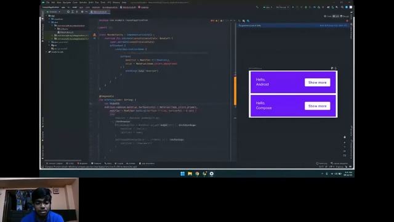Click MainActivity.kt in the breadcrumb bar

point(128,7)
